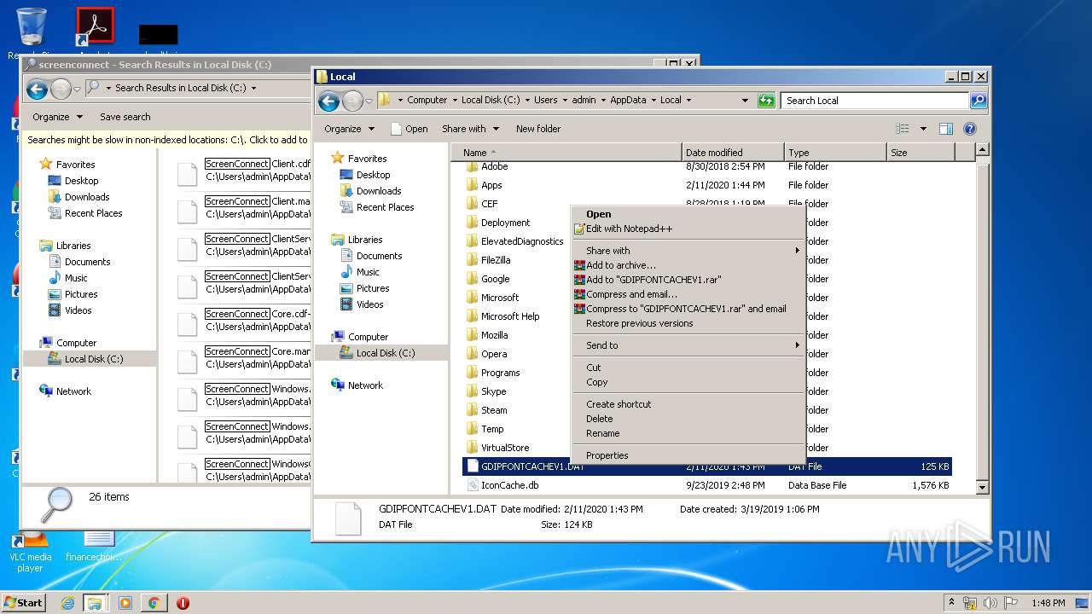Screen dimensions: 1092x614
Task: Click Videos library in search results window
Action: 78,310
